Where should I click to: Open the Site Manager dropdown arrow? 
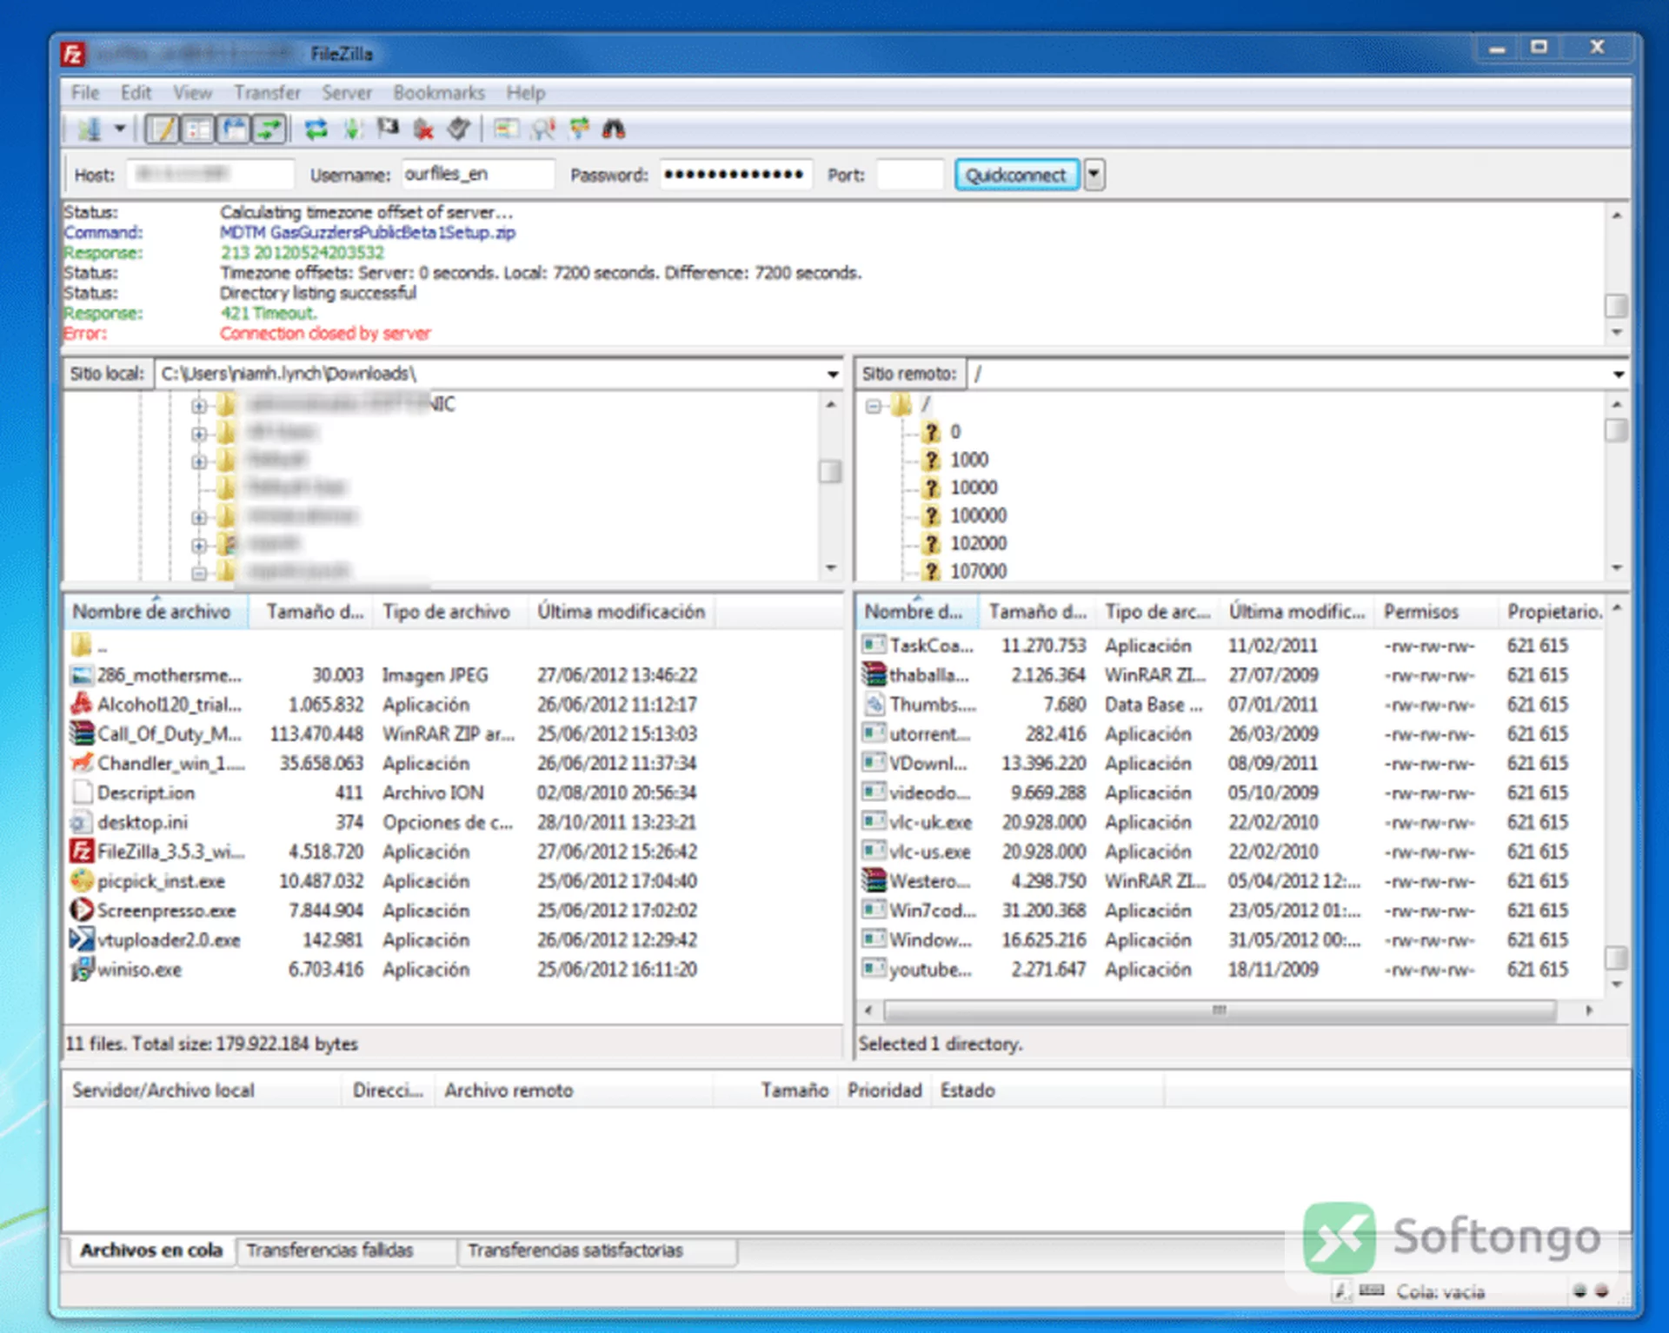[x=121, y=129]
